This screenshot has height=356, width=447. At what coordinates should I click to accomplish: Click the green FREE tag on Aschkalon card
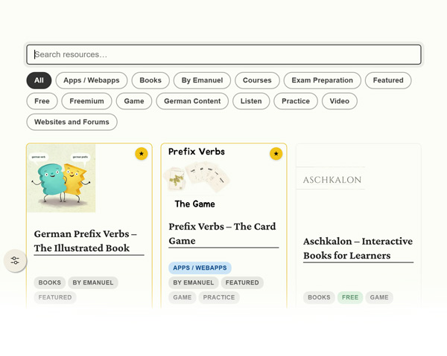[x=350, y=297]
